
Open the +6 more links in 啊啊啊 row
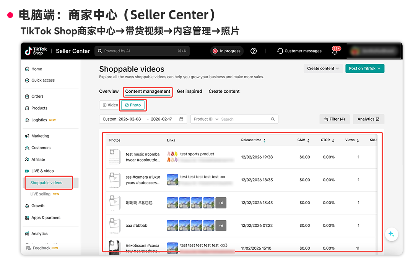tap(221, 203)
